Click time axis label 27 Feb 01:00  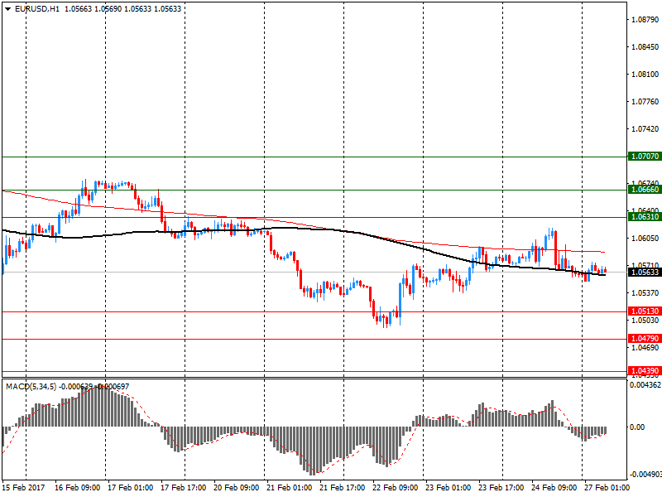tap(607, 488)
